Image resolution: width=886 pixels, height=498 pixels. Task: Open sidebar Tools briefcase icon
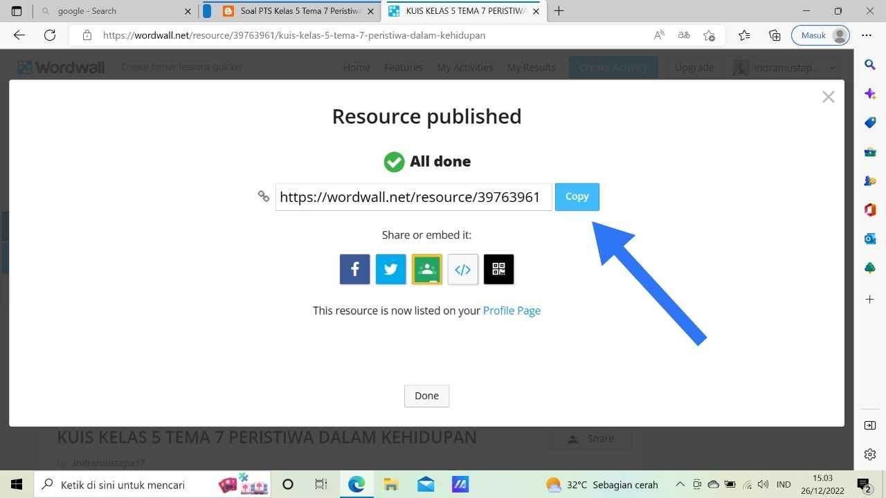[870, 151]
